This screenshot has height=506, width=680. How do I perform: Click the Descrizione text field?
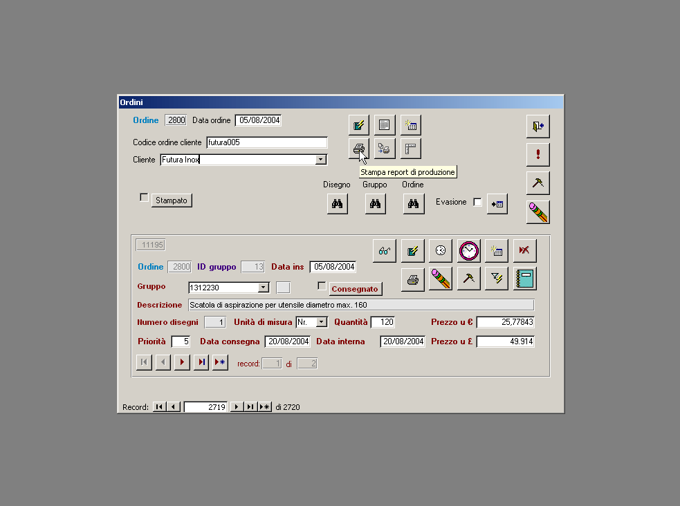point(361,305)
